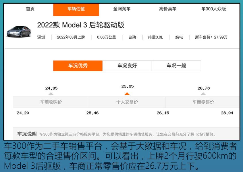Click the gray marker under 26.70
The image size is (243, 172).
(203, 94)
